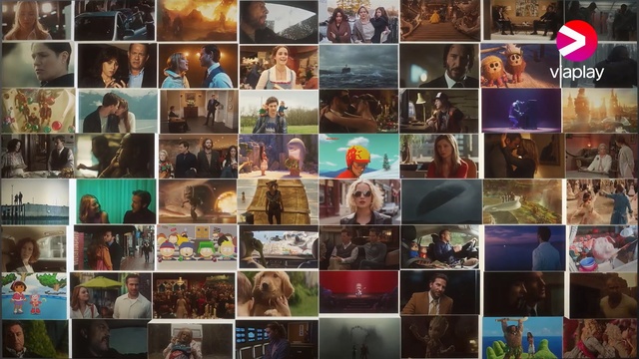
Task: Open the bearded man driving car thumbnail
Action: (x=279, y=22)
